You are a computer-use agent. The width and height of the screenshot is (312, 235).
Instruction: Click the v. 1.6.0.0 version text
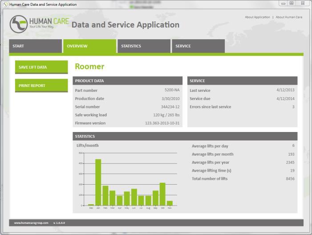coord(59,223)
